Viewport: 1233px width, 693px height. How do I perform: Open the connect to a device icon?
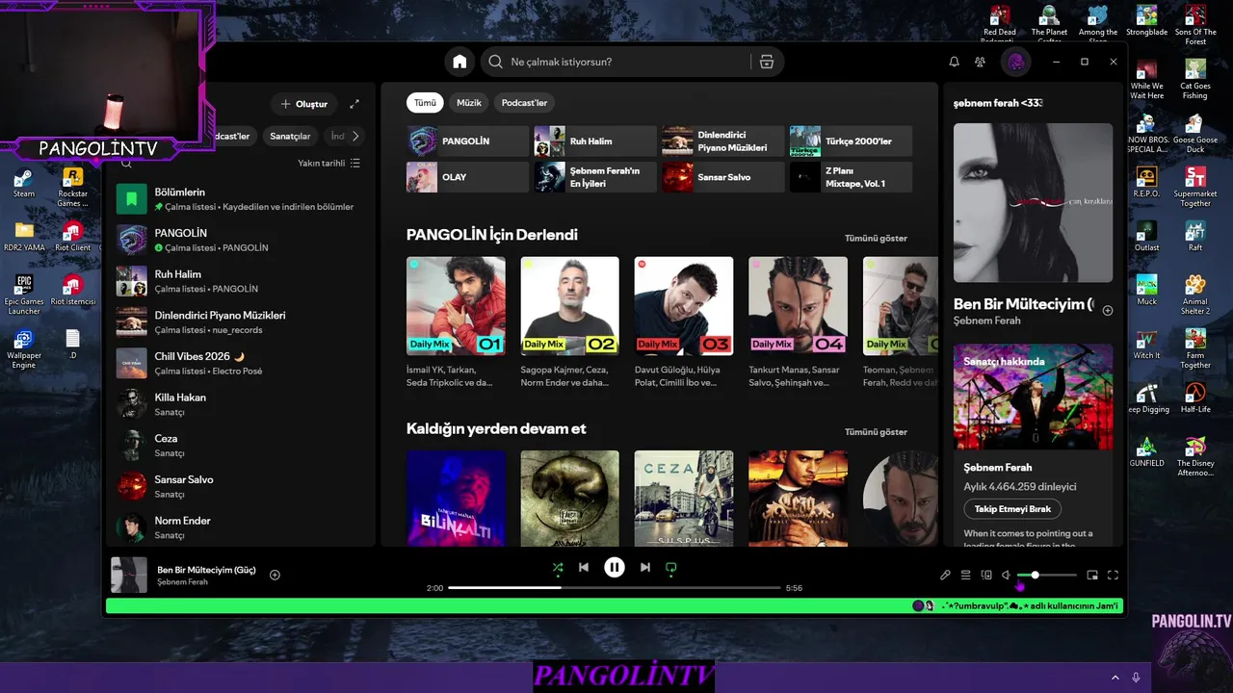coord(986,575)
